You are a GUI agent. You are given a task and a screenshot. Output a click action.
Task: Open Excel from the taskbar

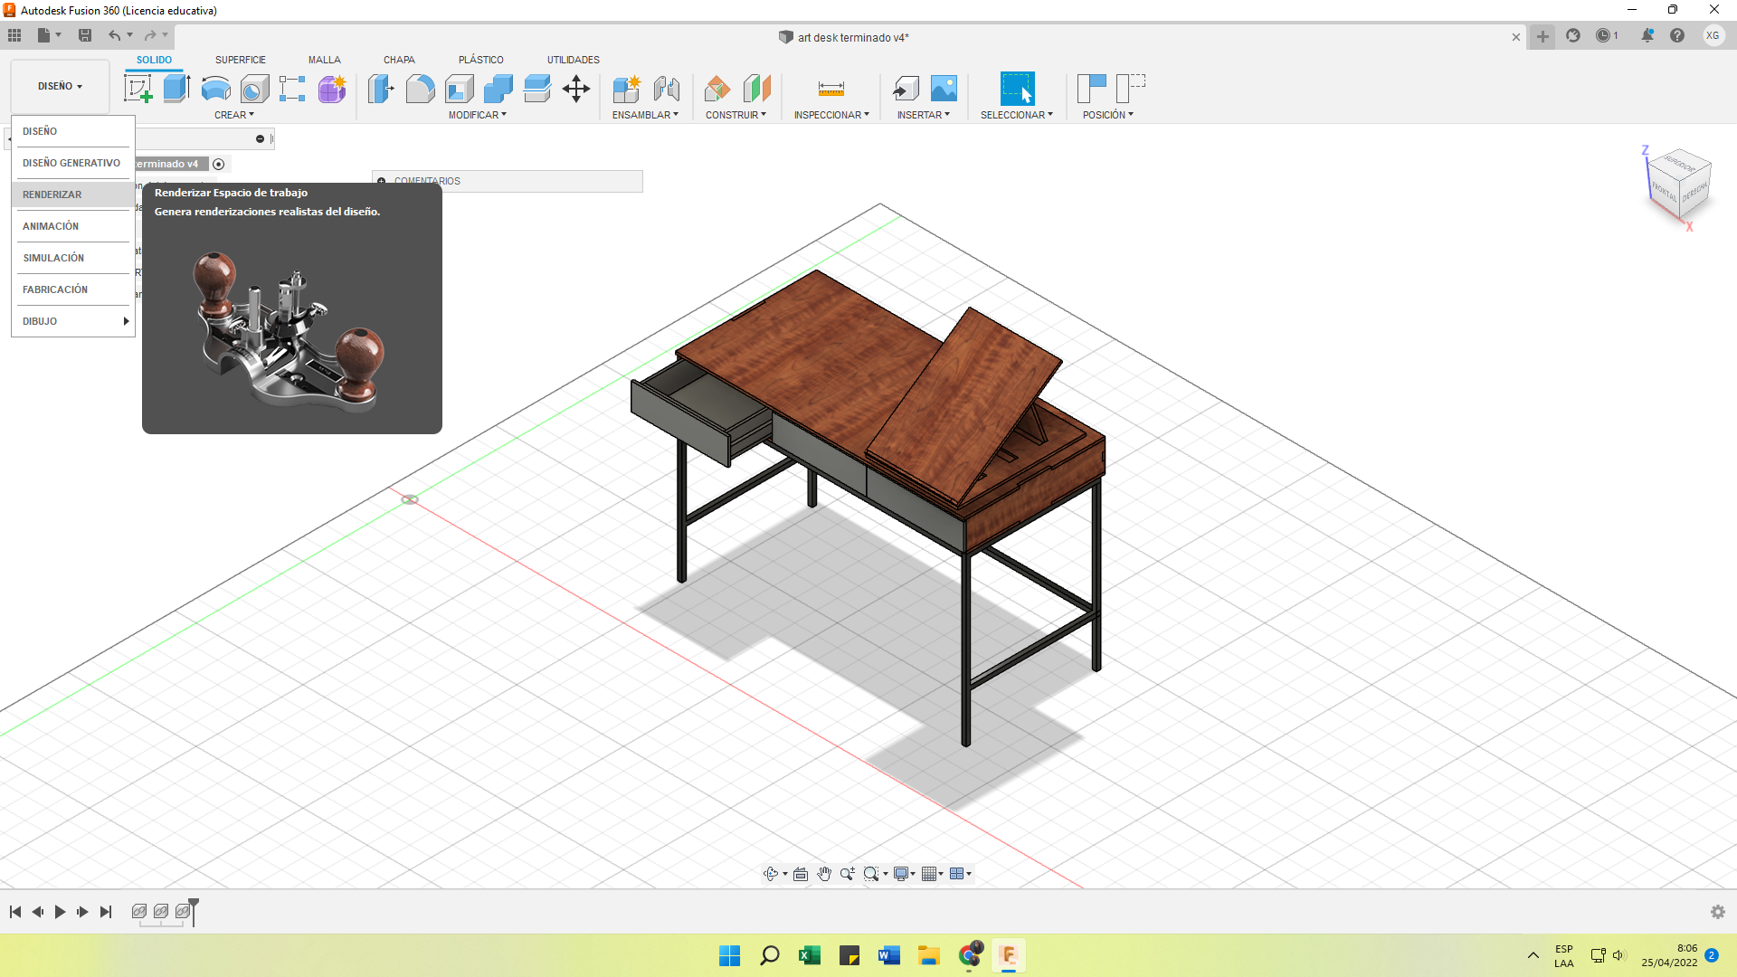809,955
